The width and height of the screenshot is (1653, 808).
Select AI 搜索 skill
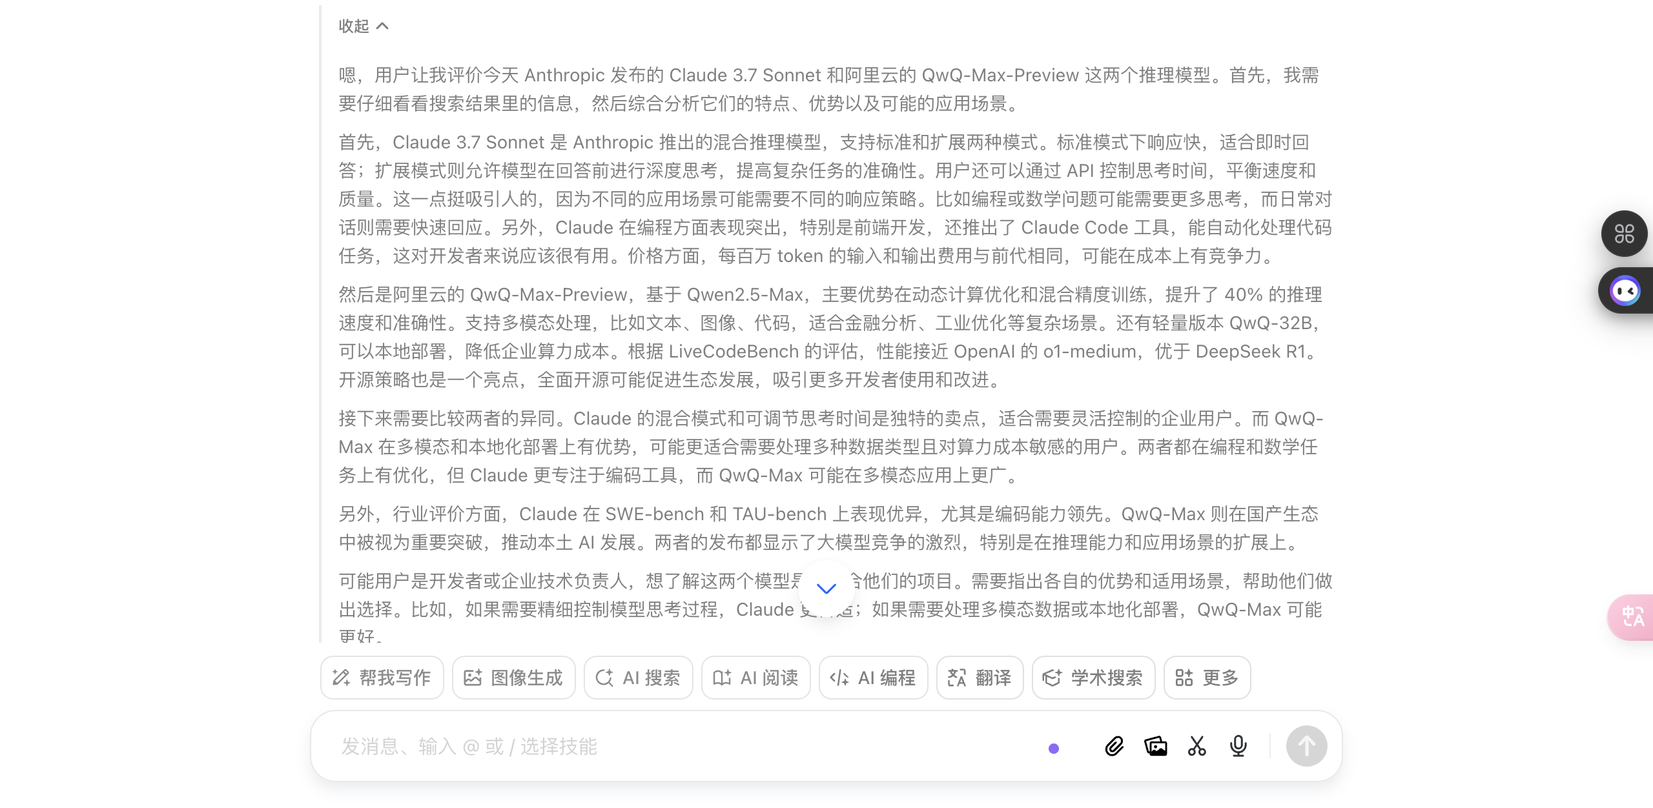pyautogui.click(x=639, y=678)
